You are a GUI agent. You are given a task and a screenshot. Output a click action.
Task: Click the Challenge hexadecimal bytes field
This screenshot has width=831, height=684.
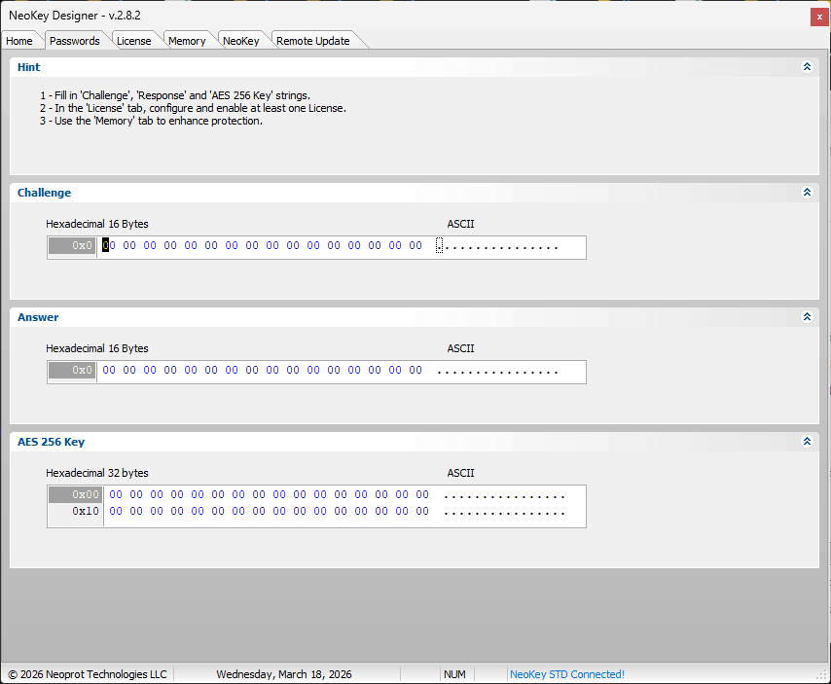click(x=263, y=246)
